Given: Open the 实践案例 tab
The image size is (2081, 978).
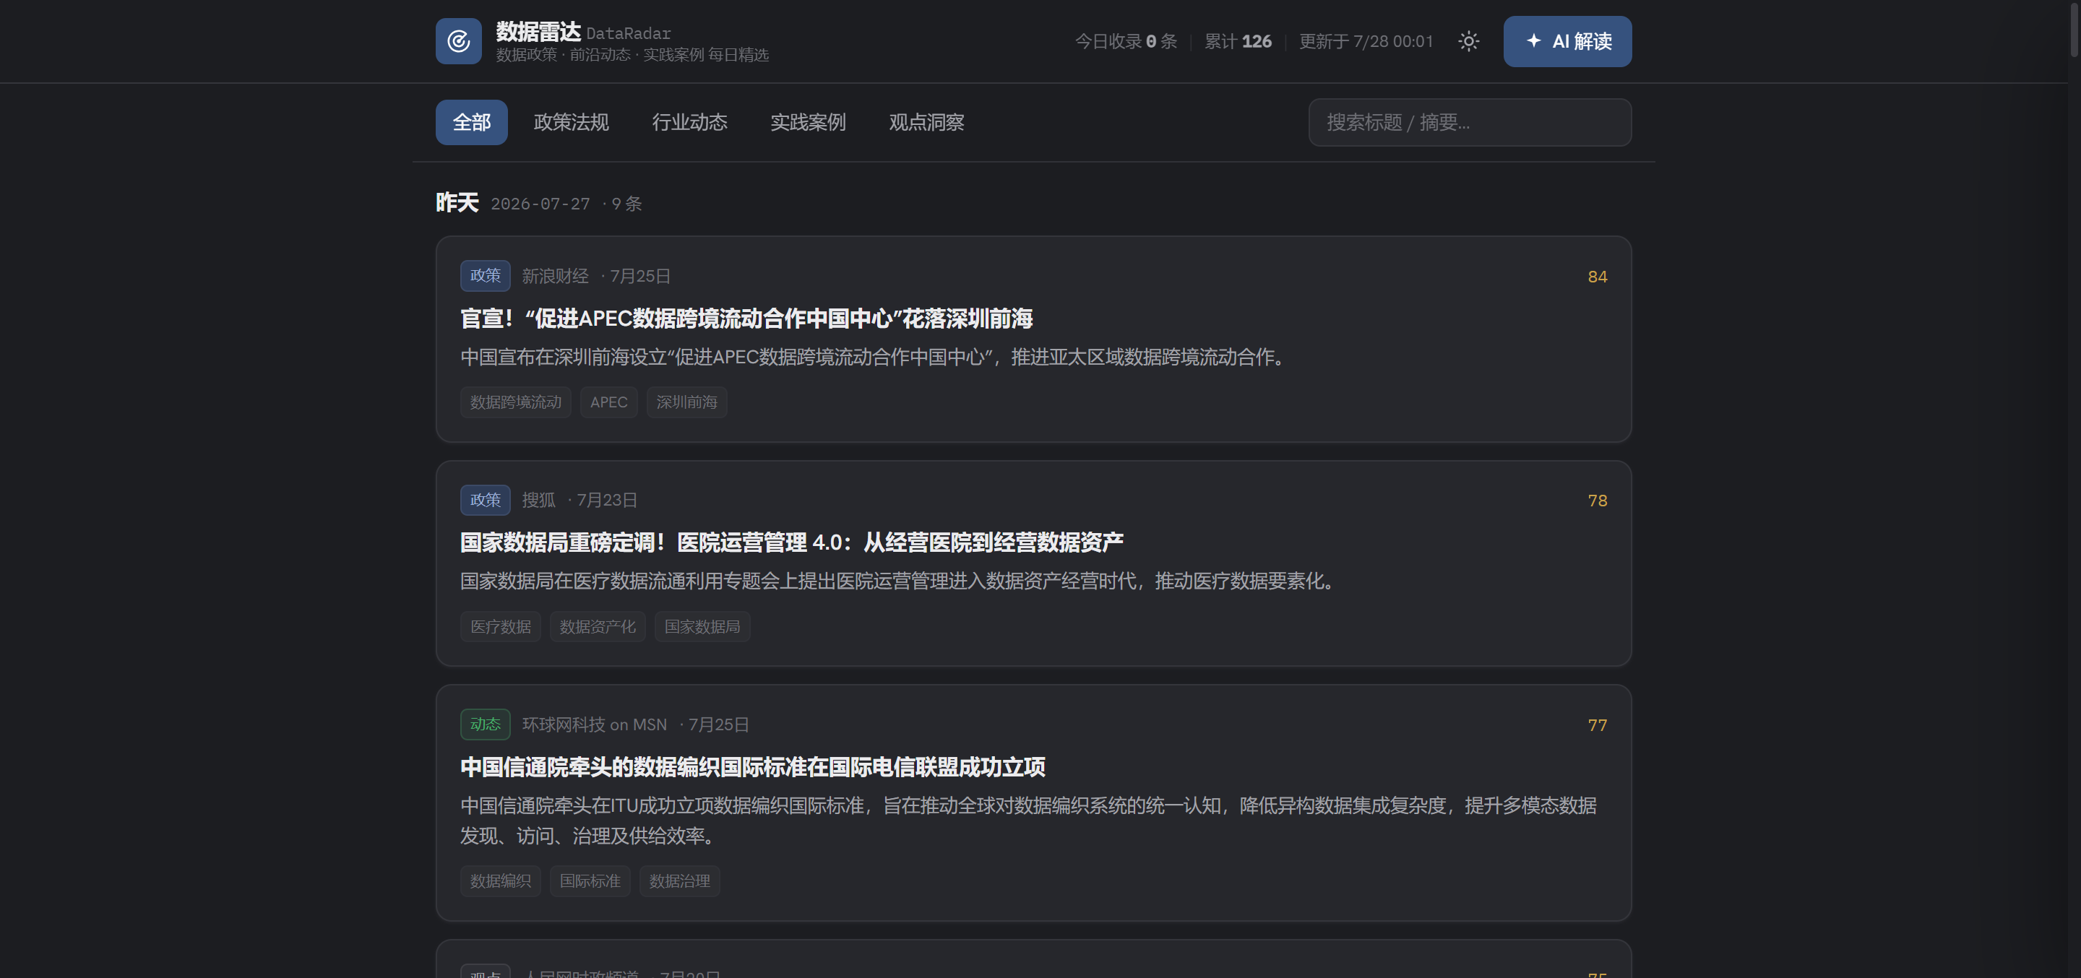Looking at the screenshot, I should coord(807,122).
